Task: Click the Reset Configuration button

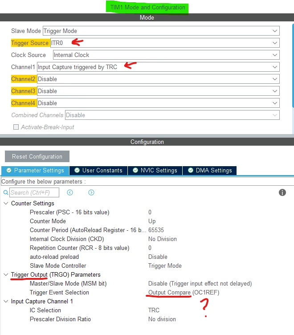Action: pyautogui.click(x=37, y=156)
